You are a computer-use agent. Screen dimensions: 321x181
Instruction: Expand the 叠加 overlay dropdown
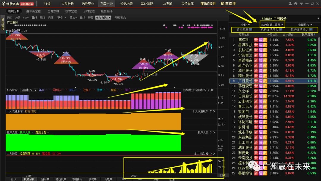point(73,18)
